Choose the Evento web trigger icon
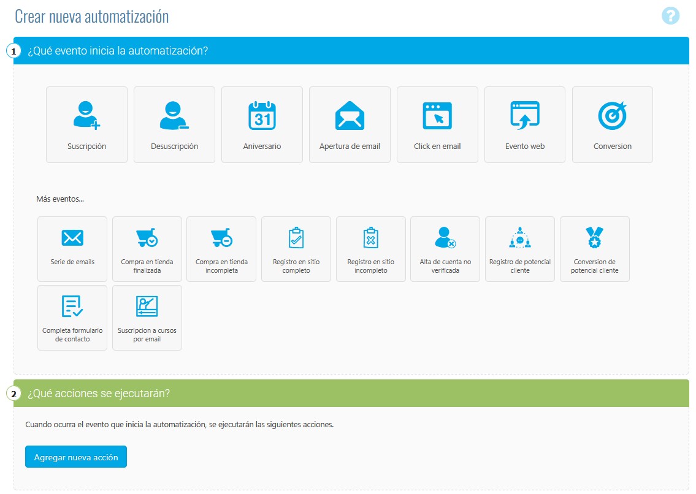This screenshot has width=696, height=494. pos(525,123)
